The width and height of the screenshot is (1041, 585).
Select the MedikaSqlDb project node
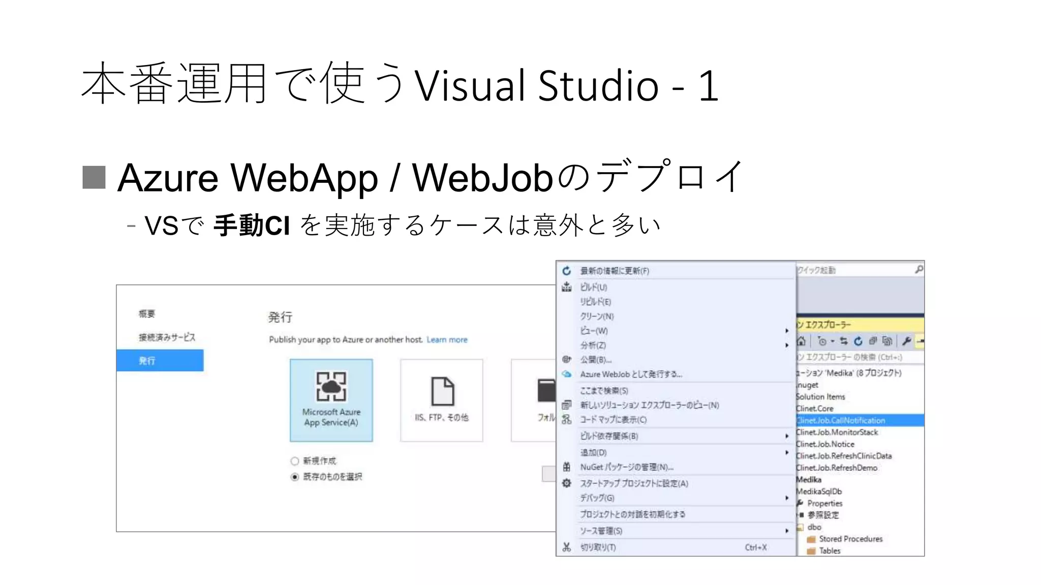[819, 492]
